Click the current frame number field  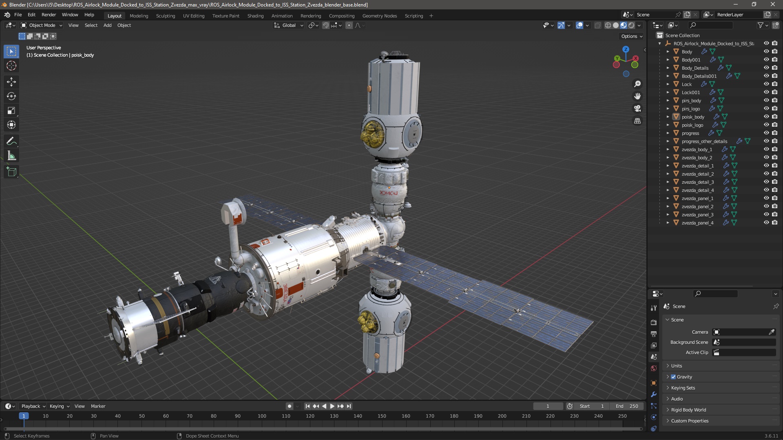tap(548, 406)
